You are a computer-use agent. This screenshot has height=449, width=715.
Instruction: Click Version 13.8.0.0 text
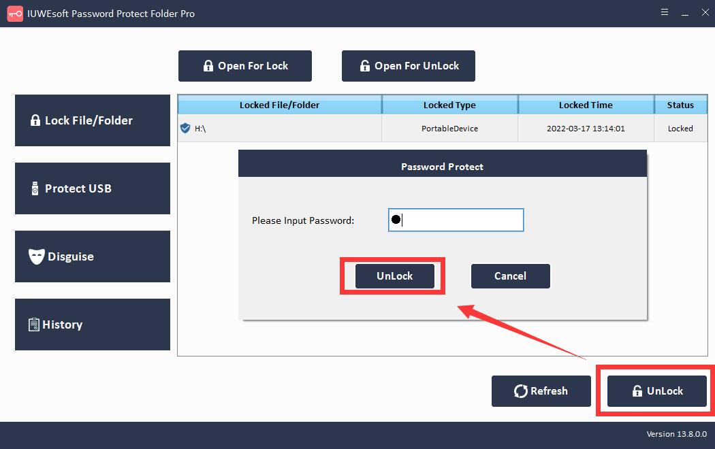(x=677, y=434)
